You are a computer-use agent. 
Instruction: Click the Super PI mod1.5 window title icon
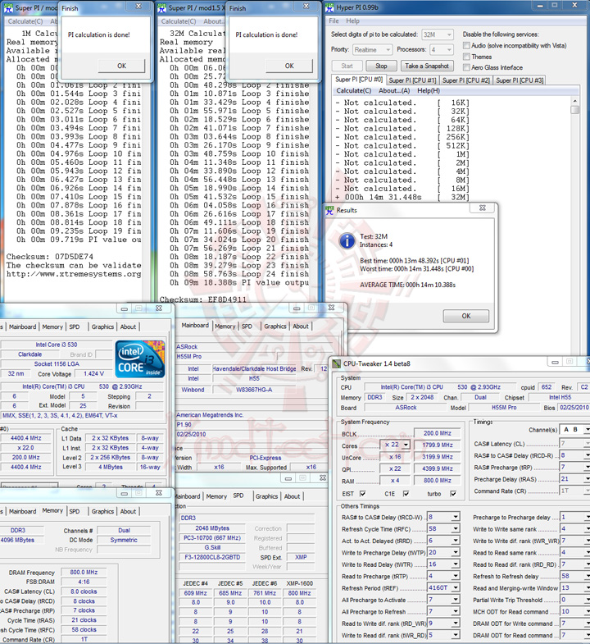tap(161, 8)
